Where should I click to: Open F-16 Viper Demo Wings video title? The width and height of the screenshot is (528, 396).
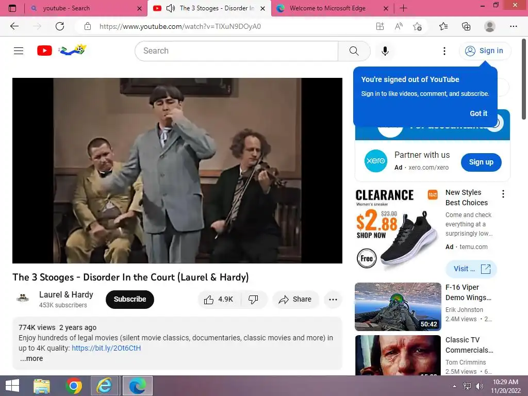pos(468,293)
